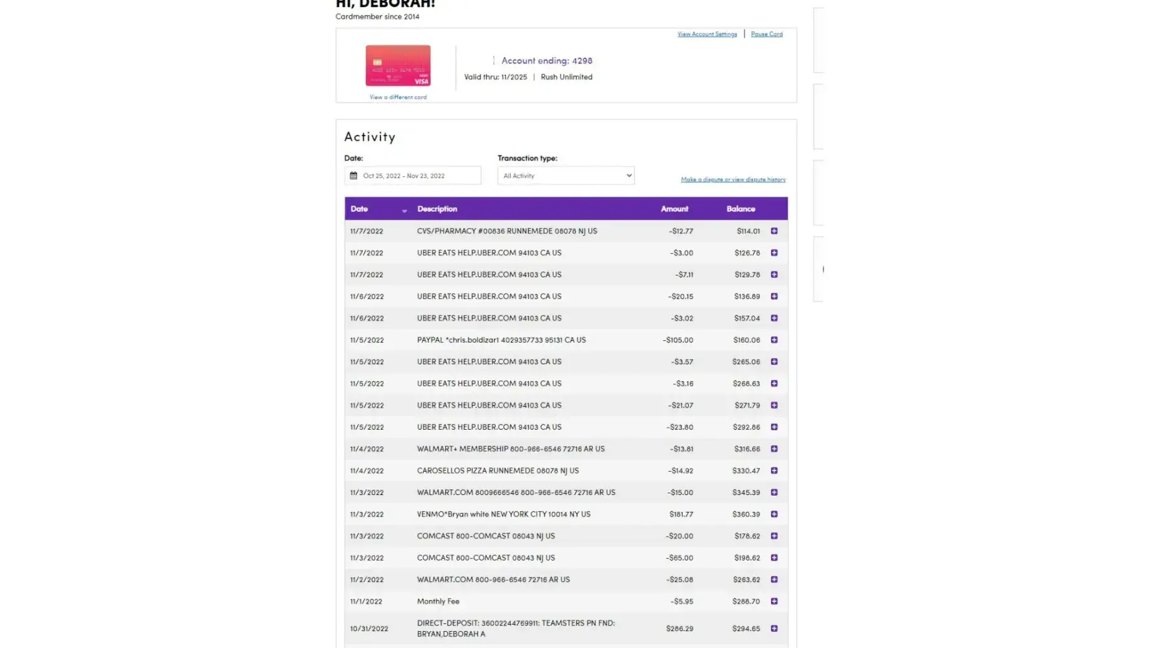Viewport: 1152px width, 648px height.
Task: Expand the Comcast -$65.00 transaction
Action: (x=774, y=558)
